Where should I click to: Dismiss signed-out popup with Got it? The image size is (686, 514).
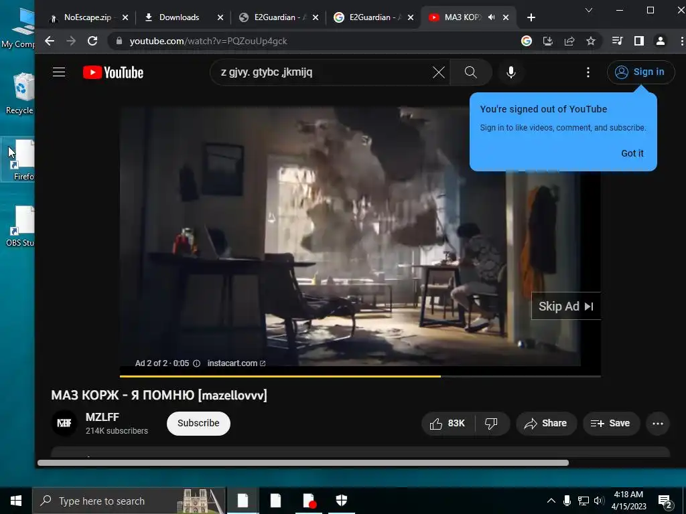pos(632,153)
